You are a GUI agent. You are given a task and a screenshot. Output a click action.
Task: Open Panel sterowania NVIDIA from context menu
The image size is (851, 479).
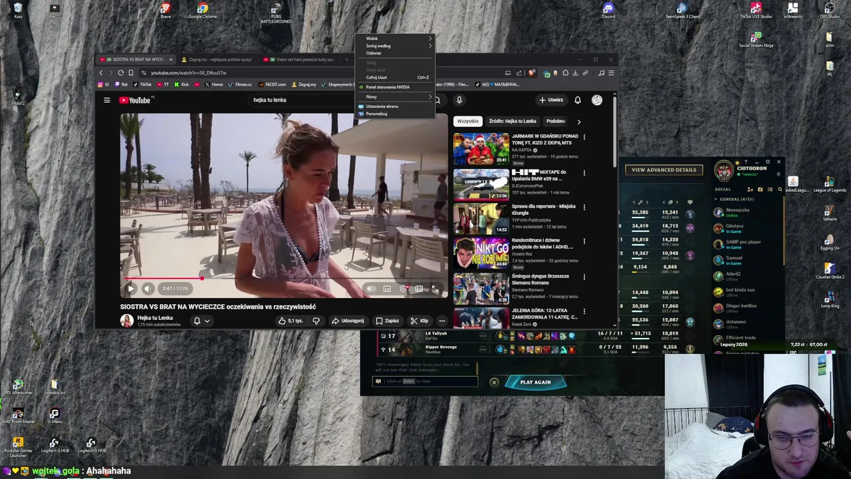pyautogui.click(x=395, y=87)
